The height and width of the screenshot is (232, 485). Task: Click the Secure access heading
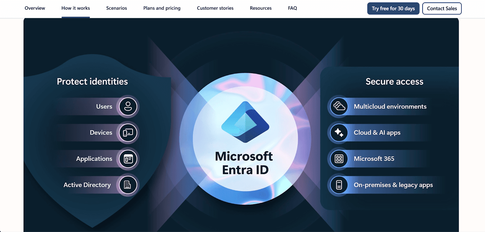pos(394,82)
